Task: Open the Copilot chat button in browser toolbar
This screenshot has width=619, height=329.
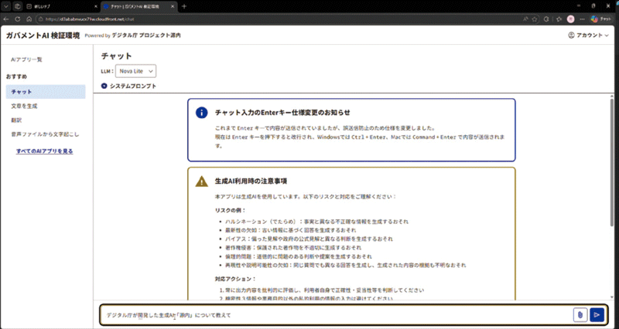Action: click(x=601, y=19)
